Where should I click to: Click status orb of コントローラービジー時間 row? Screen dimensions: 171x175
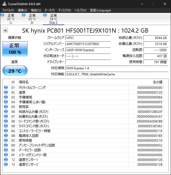[6, 131]
